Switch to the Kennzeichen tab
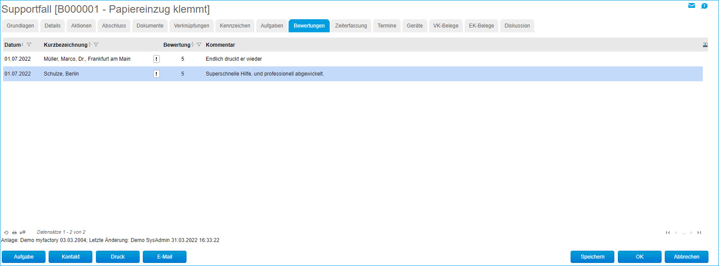Screen dimensions: 719x266 click(x=235, y=26)
